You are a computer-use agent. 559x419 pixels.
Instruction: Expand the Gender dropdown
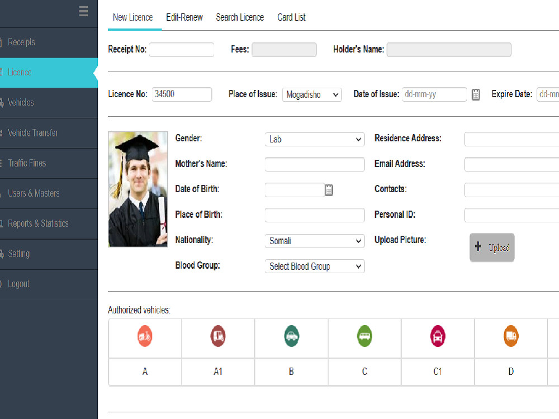click(315, 139)
